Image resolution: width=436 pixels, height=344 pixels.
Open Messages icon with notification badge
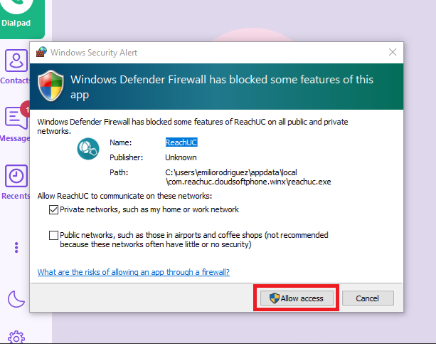16,118
